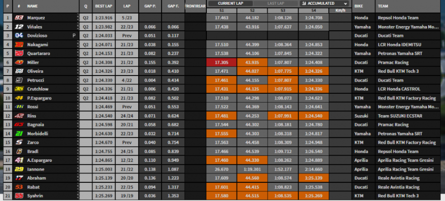Click the GAP F. column header
The image size is (445, 201).
pyautogui.click(x=173, y=6)
